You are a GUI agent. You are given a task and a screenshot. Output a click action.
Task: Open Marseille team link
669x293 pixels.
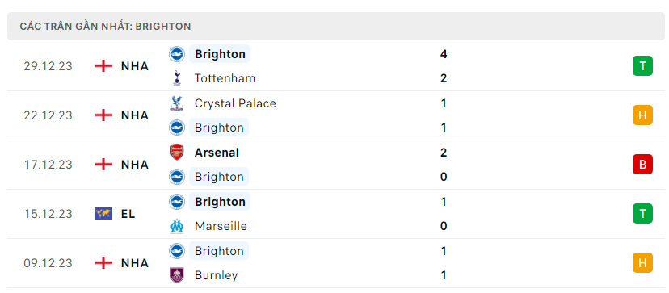pos(221,226)
